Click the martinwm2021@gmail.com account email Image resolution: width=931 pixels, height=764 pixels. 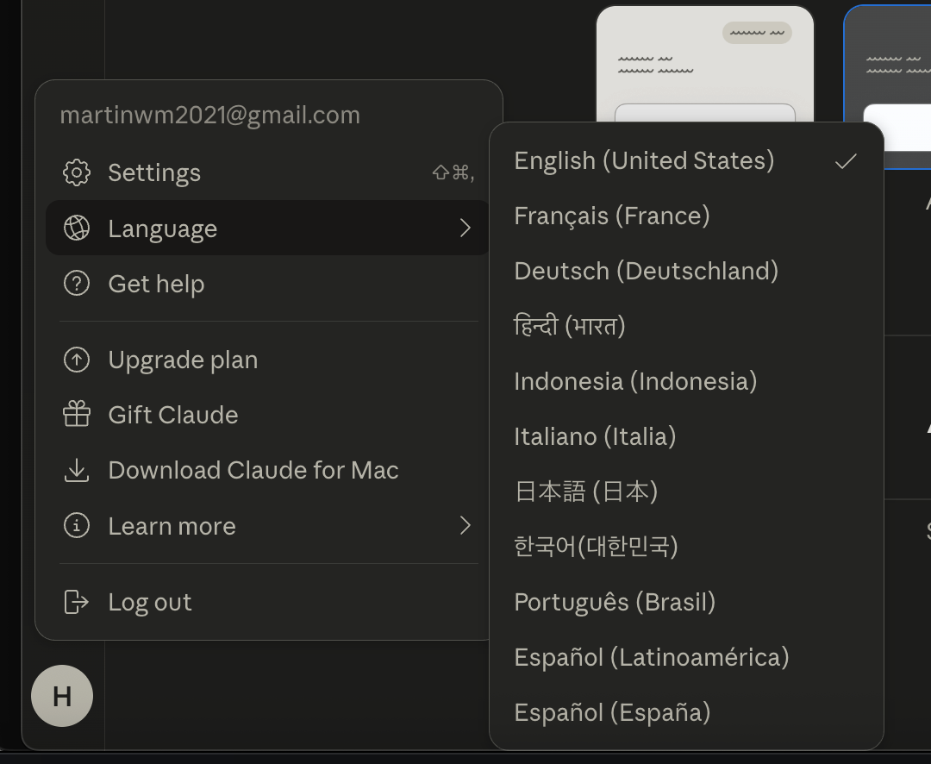coord(210,116)
